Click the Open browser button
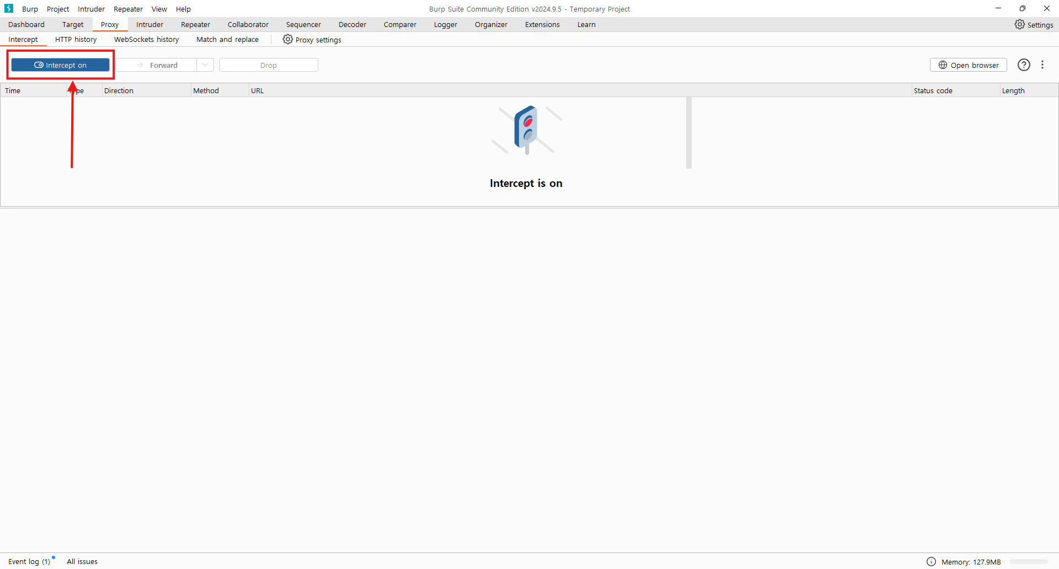 [x=969, y=65]
